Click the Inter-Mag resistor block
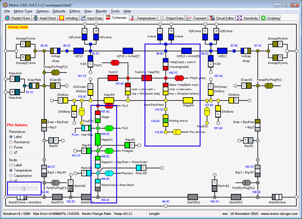The height and width of the screenshot is (219, 302). 86,128
